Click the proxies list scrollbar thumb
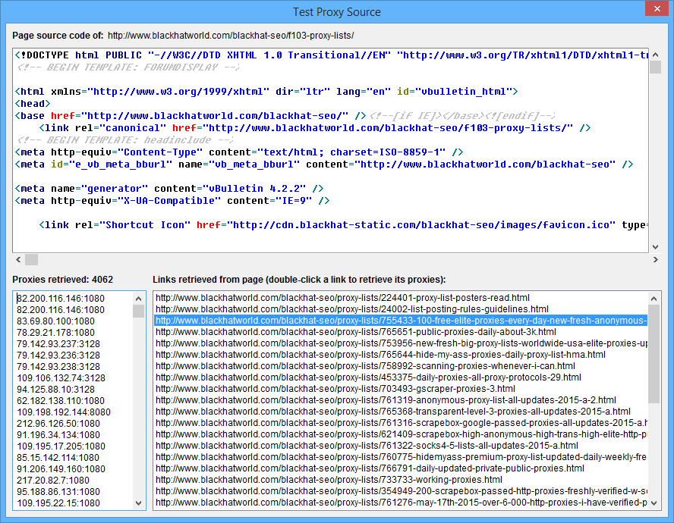674x523 pixels. tap(139, 311)
